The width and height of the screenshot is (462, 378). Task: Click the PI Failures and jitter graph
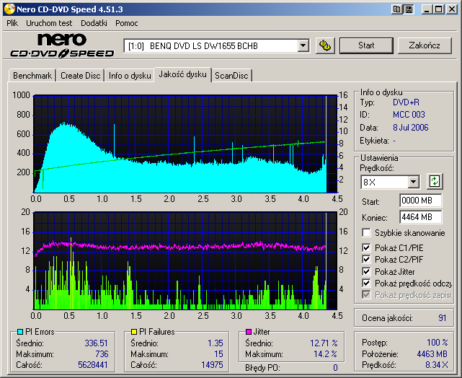(185, 260)
